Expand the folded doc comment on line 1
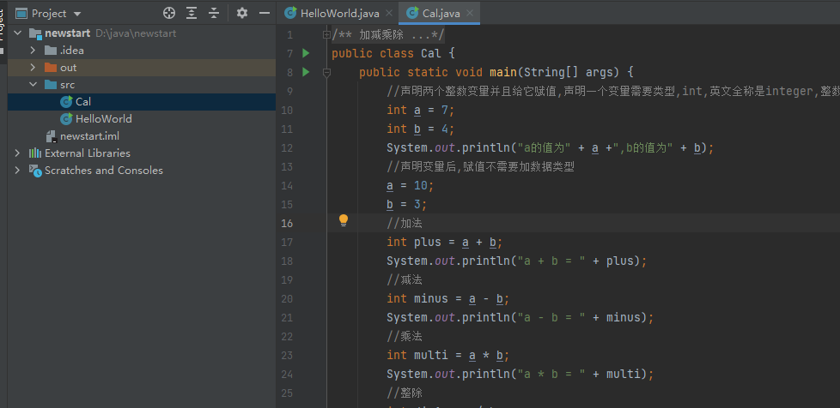The image size is (840, 408). pos(326,35)
